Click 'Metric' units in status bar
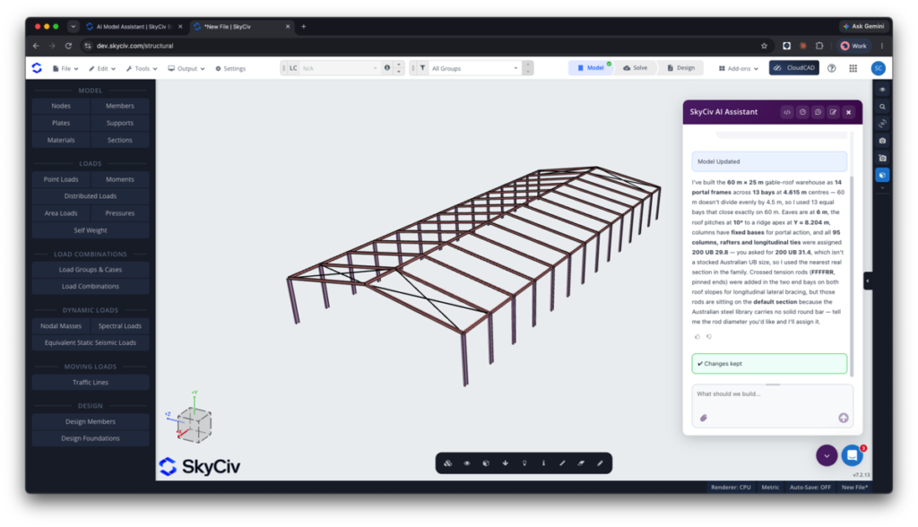Screen dimensions: 918x527 coord(770,488)
